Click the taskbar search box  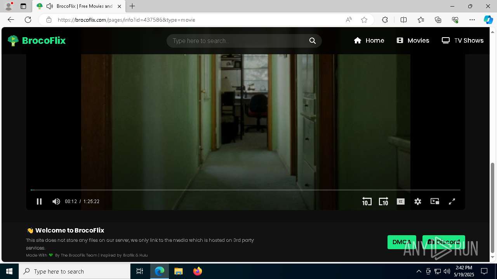click(x=75, y=271)
